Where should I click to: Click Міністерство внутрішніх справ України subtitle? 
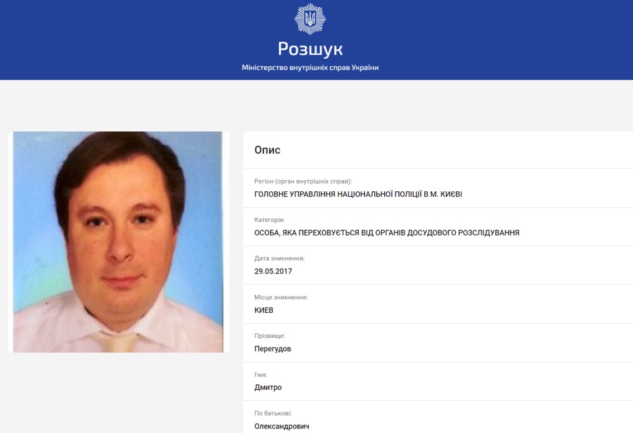(x=310, y=68)
